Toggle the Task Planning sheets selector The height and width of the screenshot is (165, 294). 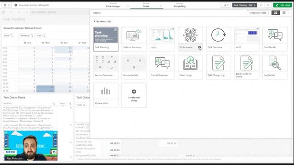pos(244,5)
